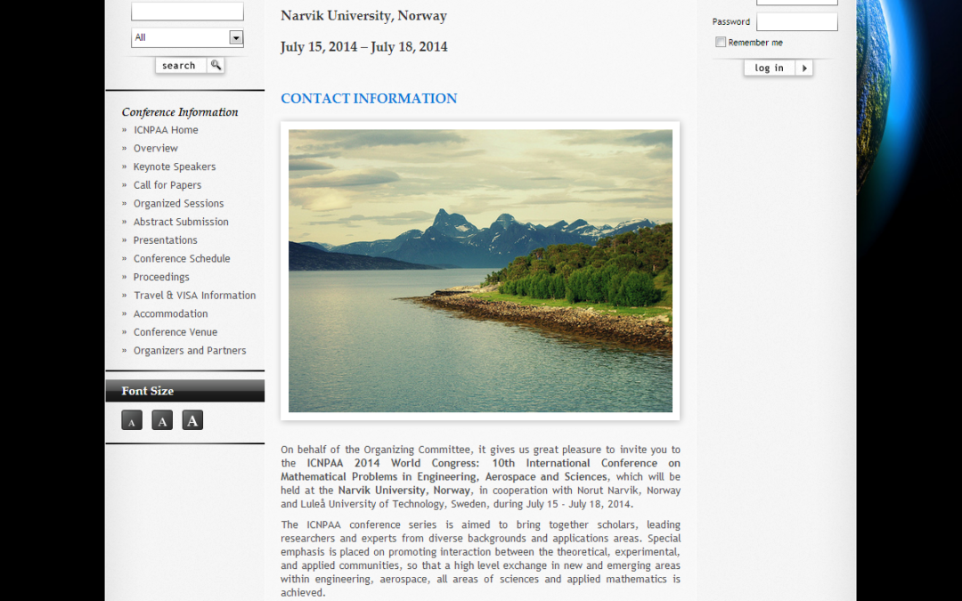962x601 pixels.
Task: Select the medium font size A icon
Action: (162, 420)
